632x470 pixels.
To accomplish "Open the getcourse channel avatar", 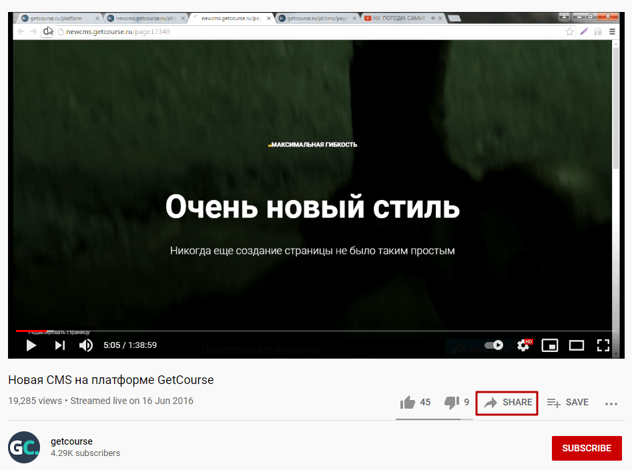I will pyautogui.click(x=24, y=447).
